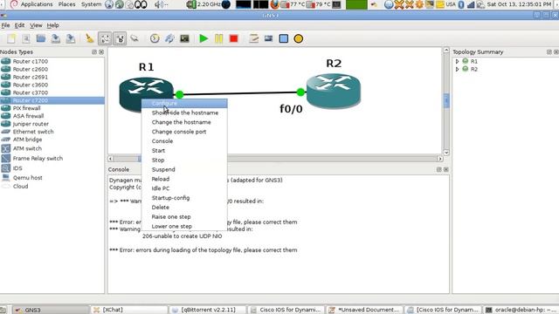Screen dimensions: 559x314
Task: Select the Add a link cable tool
Action: [x=135, y=38]
